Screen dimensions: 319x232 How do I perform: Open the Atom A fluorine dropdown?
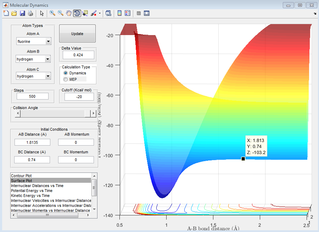[48, 41]
